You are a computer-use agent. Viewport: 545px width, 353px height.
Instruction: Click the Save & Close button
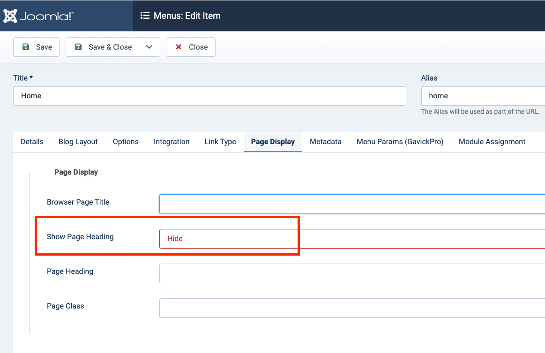tap(102, 47)
